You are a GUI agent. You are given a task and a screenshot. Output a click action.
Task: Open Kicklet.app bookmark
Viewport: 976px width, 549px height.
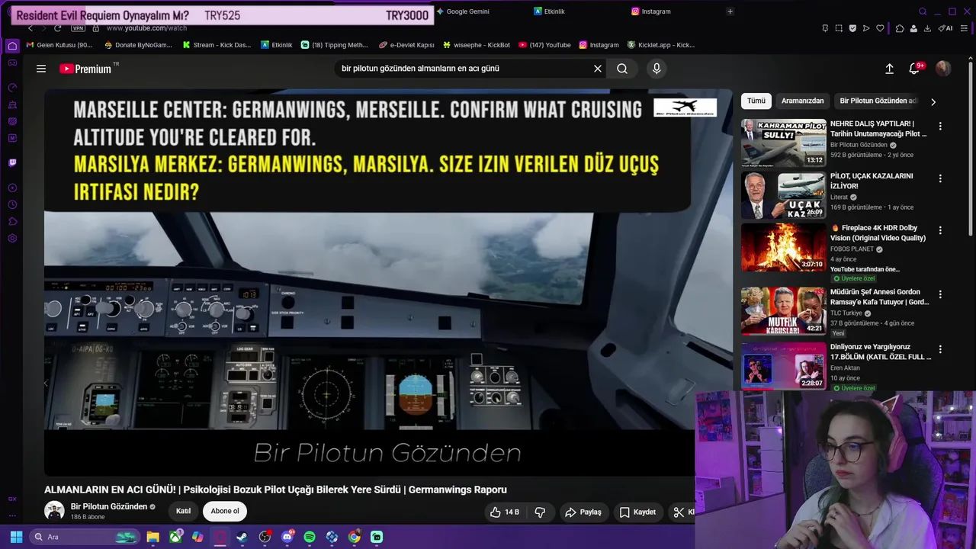[x=661, y=45]
